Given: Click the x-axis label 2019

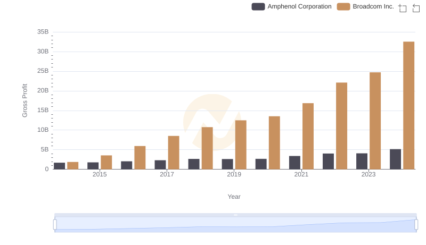Looking at the screenshot, I should [234, 174].
